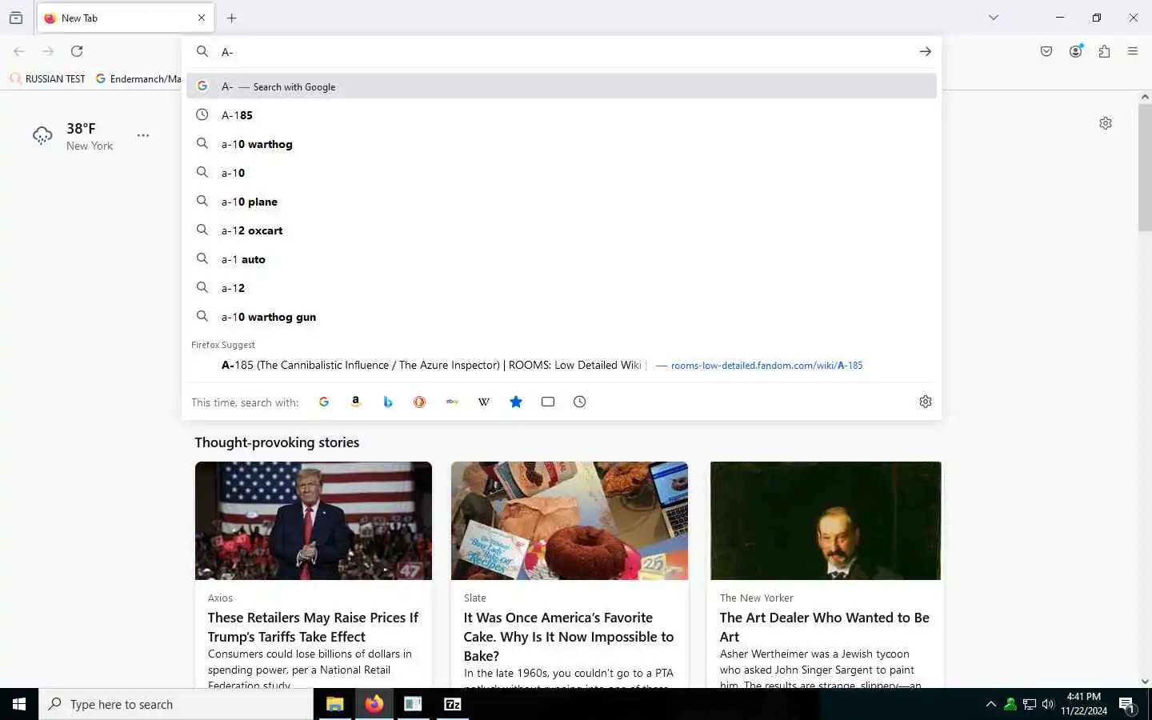This screenshot has width=1152, height=720.
Task: Open the A-185 ROOMS wiki suggestion
Action: tap(562, 365)
